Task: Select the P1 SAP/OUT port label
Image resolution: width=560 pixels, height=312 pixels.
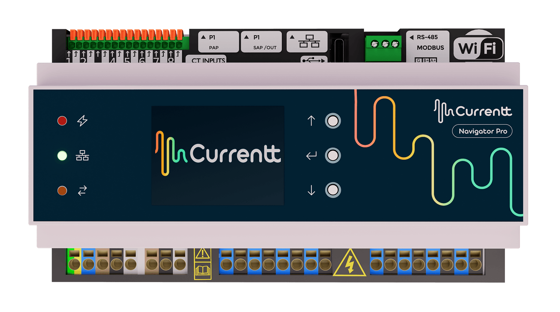Action: click(261, 41)
